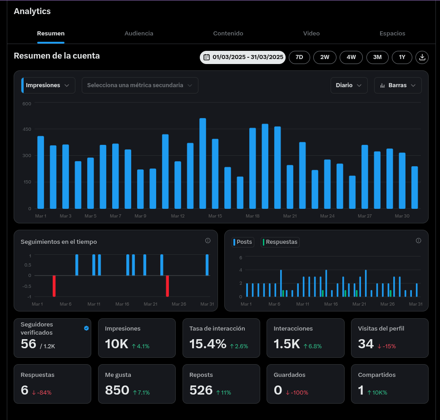Select the 3M range button
Screen dimensions: 440x420
pyautogui.click(x=377, y=57)
